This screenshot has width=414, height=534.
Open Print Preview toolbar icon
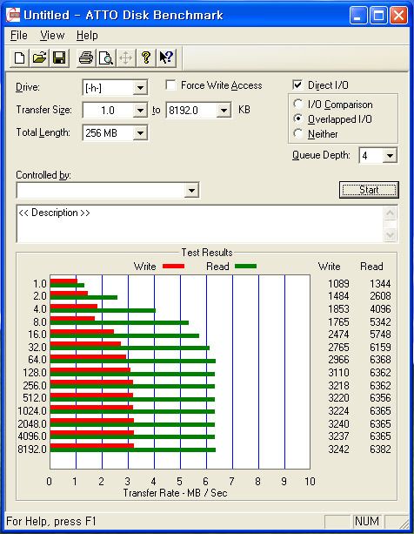106,57
